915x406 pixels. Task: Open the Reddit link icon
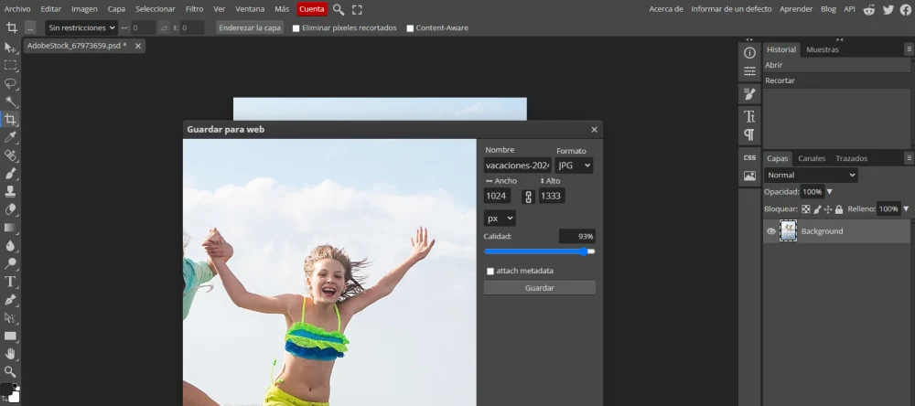point(869,9)
